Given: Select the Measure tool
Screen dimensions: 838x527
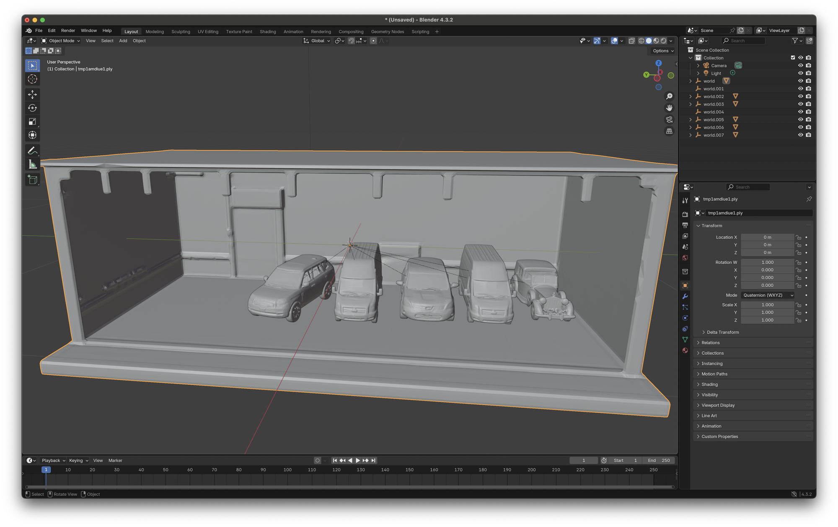Looking at the screenshot, I should pyautogui.click(x=32, y=165).
